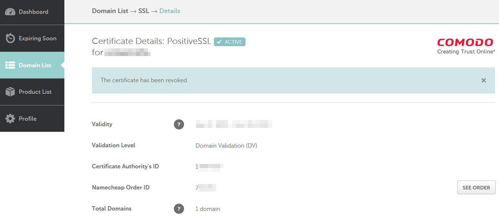The height and width of the screenshot is (224, 499).
Task: Click the Profile gear icon
Action: pyautogui.click(x=10, y=119)
